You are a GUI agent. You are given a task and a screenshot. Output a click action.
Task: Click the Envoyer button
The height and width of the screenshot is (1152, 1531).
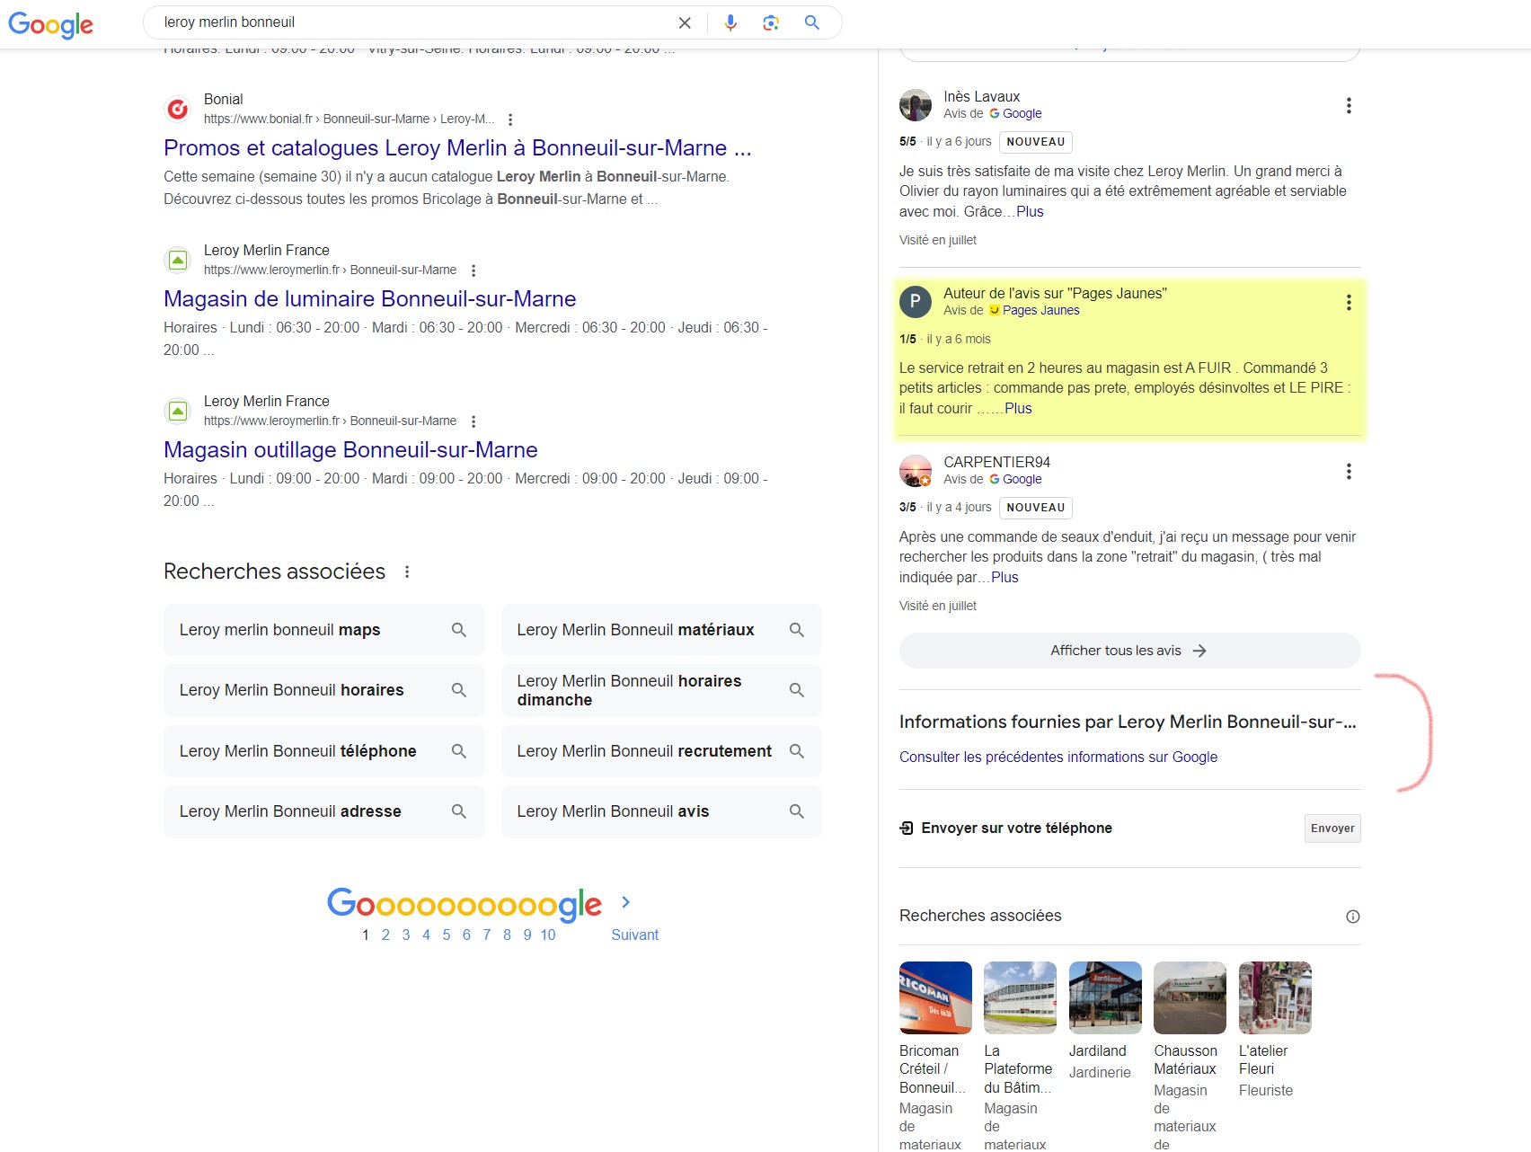pyautogui.click(x=1332, y=829)
